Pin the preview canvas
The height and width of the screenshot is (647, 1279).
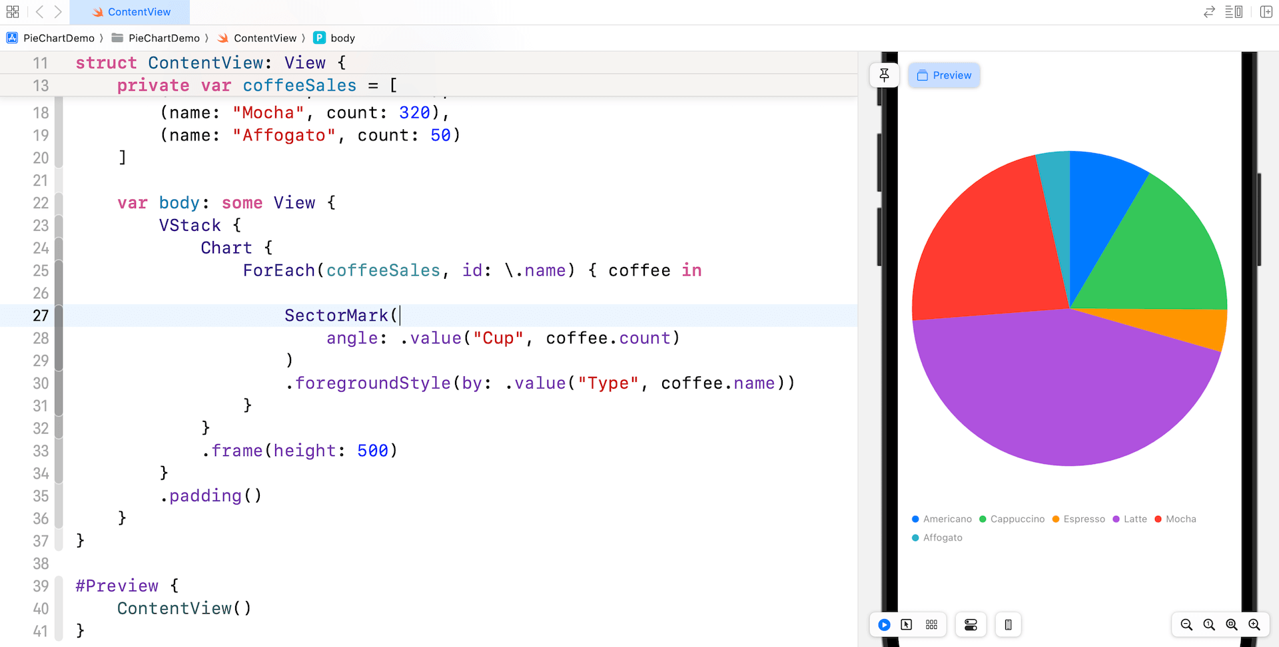(x=884, y=75)
